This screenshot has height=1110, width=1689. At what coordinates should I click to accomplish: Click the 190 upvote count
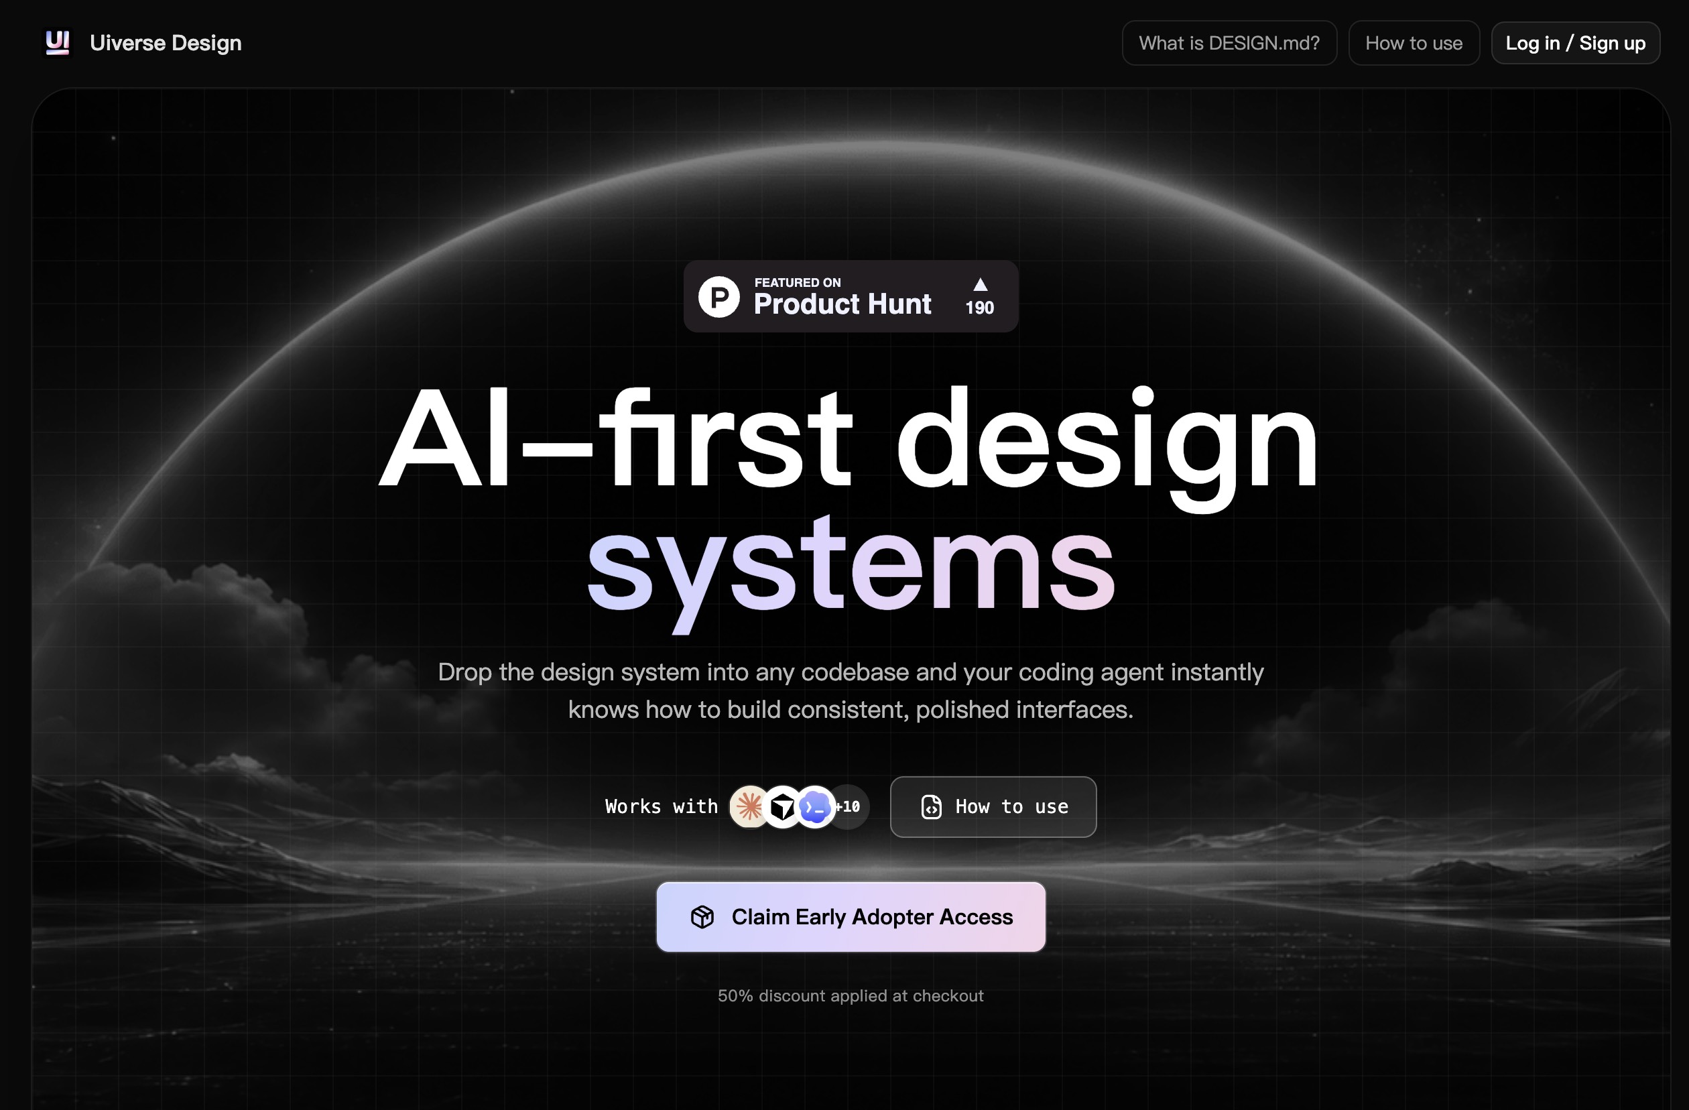(980, 307)
